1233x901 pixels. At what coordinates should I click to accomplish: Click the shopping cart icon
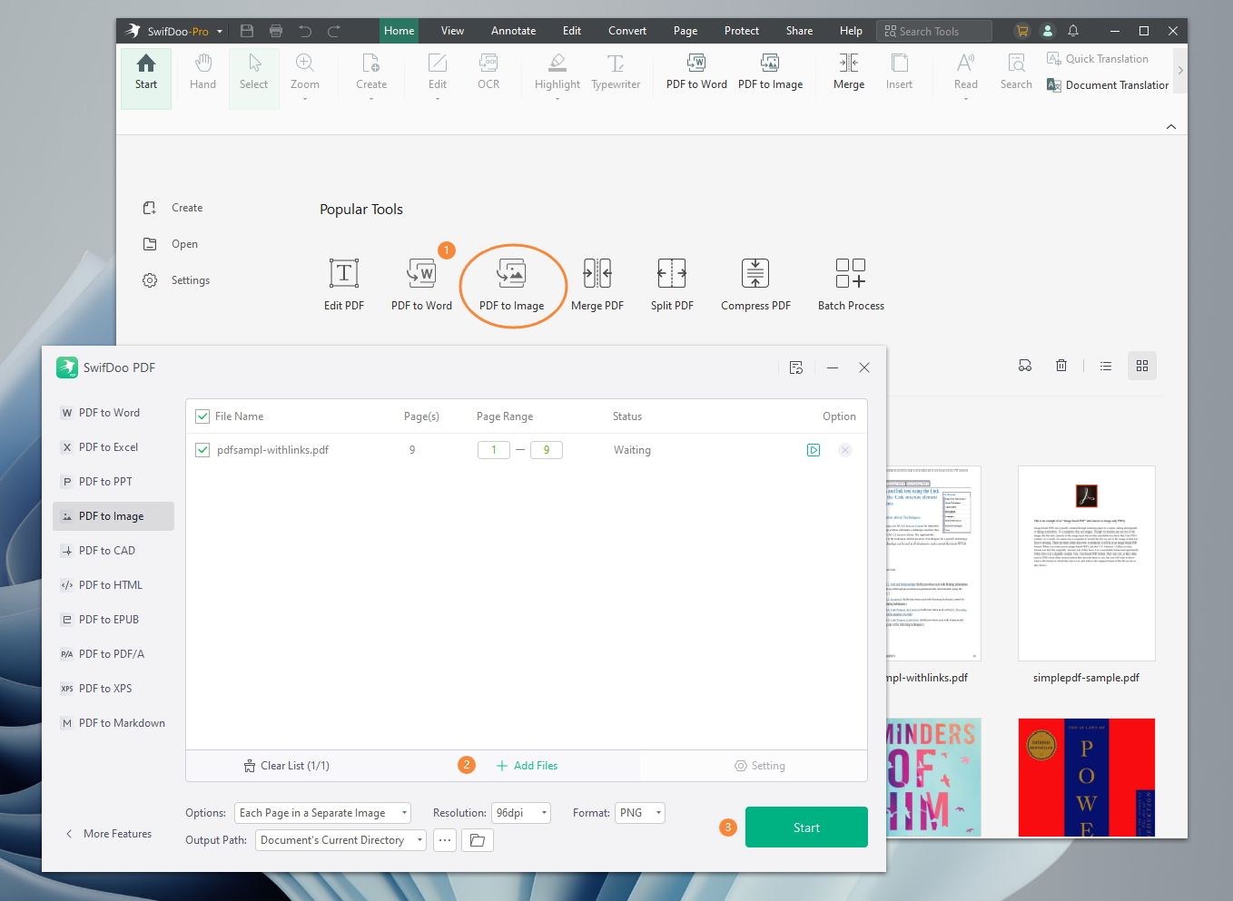click(1022, 31)
